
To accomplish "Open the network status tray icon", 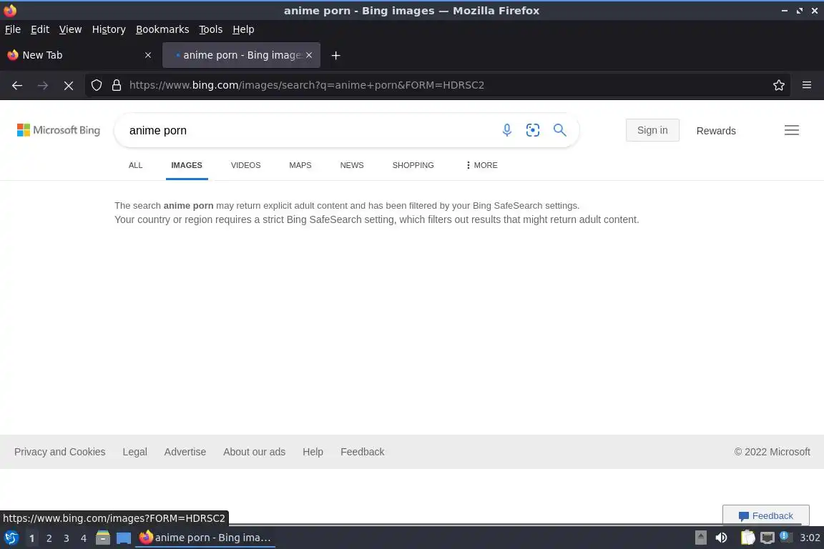I will tap(767, 538).
